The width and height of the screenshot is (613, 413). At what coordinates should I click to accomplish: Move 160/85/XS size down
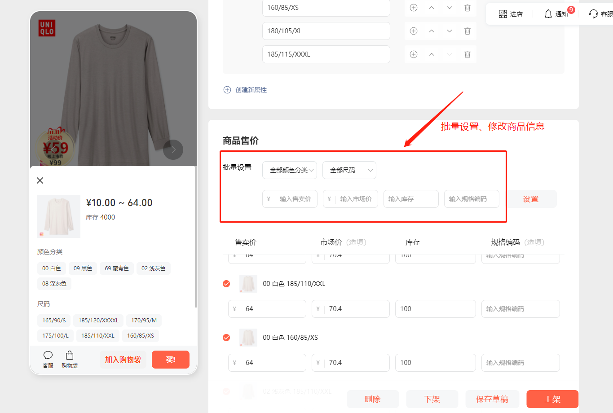tap(450, 8)
